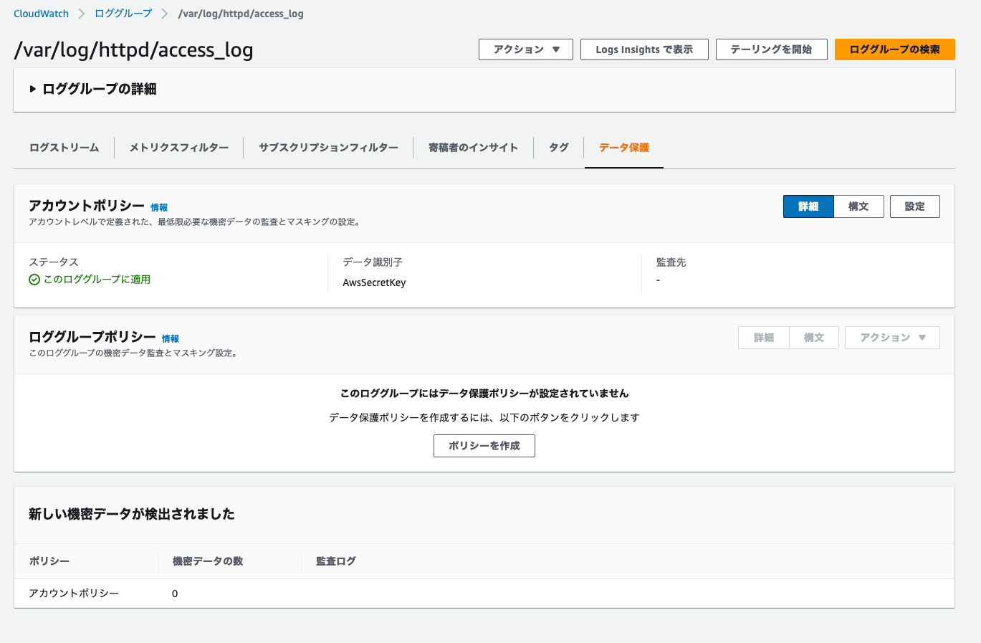Click the Logs Insights で表示 button
The height and width of the screenshot is (643, 981).
click(643, 49)
